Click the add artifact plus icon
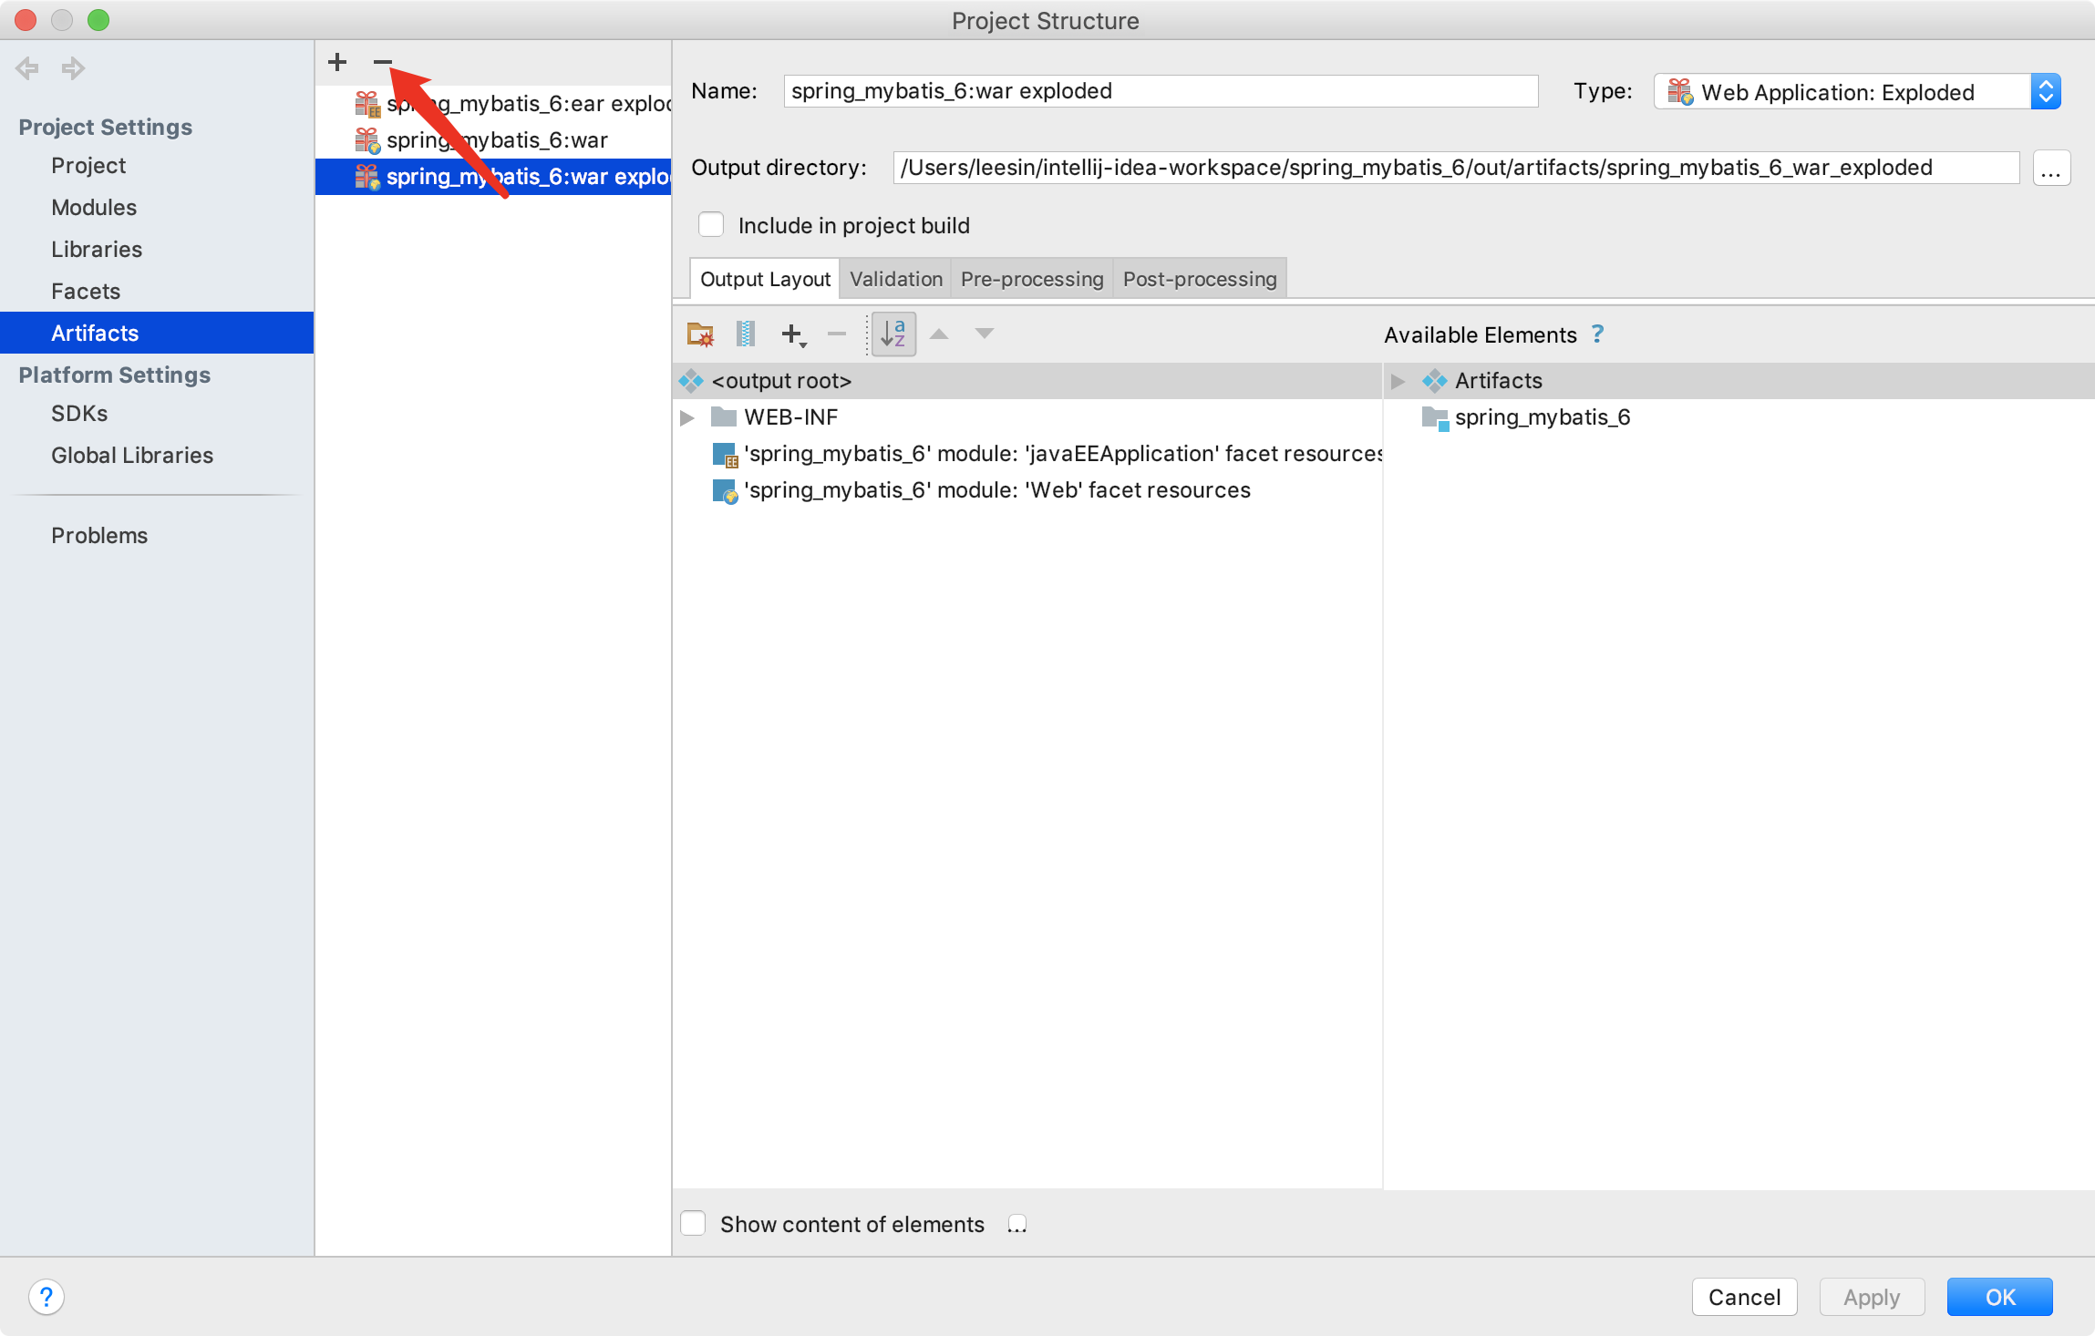Screen dimensions: 2095x1336 337,62
